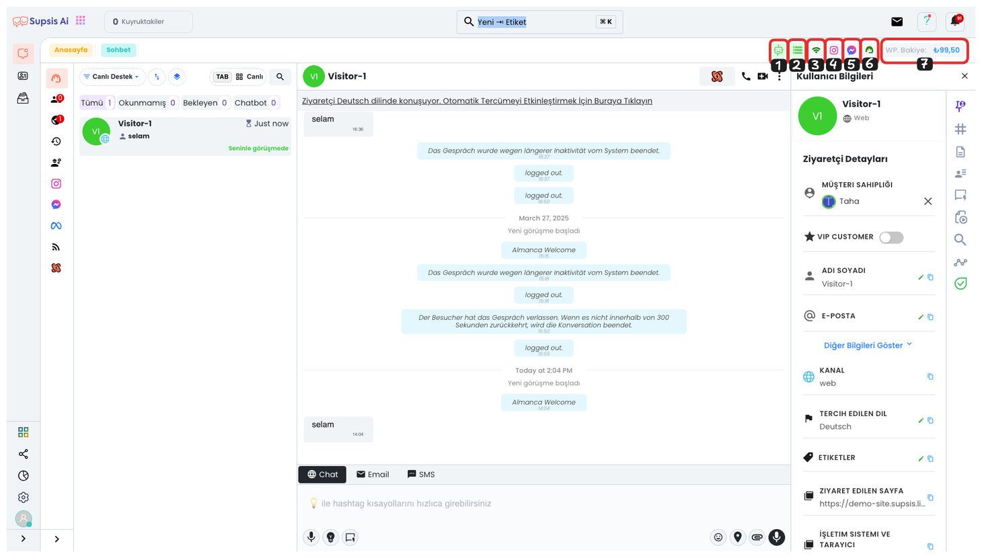Open the layers grouping button
The width and height of the screenshot is (982, 558).
177,77
